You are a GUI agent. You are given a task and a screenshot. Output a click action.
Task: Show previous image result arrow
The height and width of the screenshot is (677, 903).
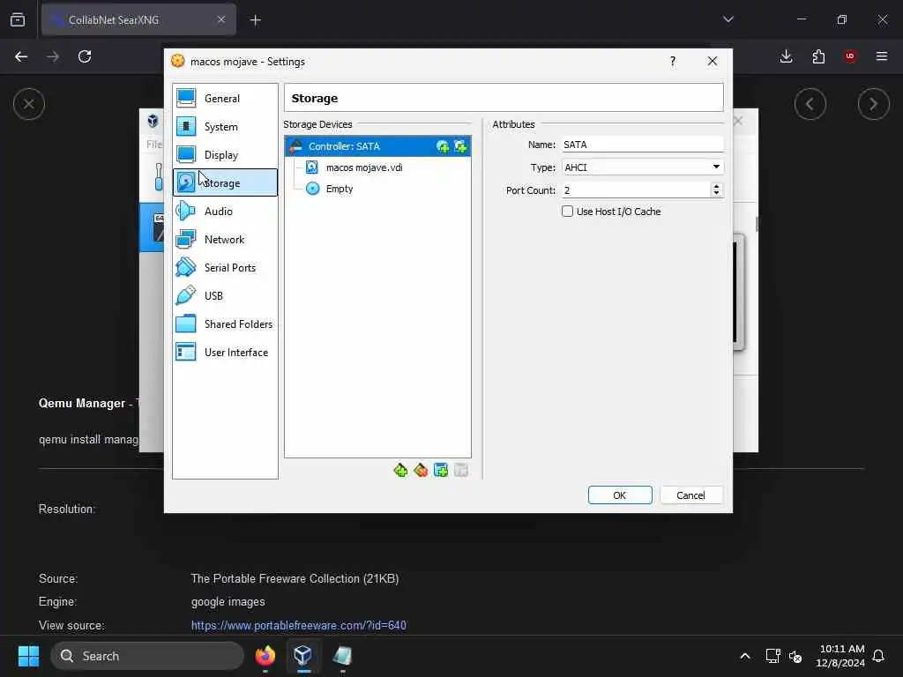pos(810,104)
